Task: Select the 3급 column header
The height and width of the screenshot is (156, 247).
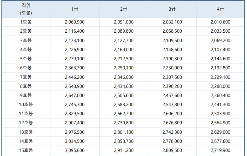Action: (x=172, y=9)
